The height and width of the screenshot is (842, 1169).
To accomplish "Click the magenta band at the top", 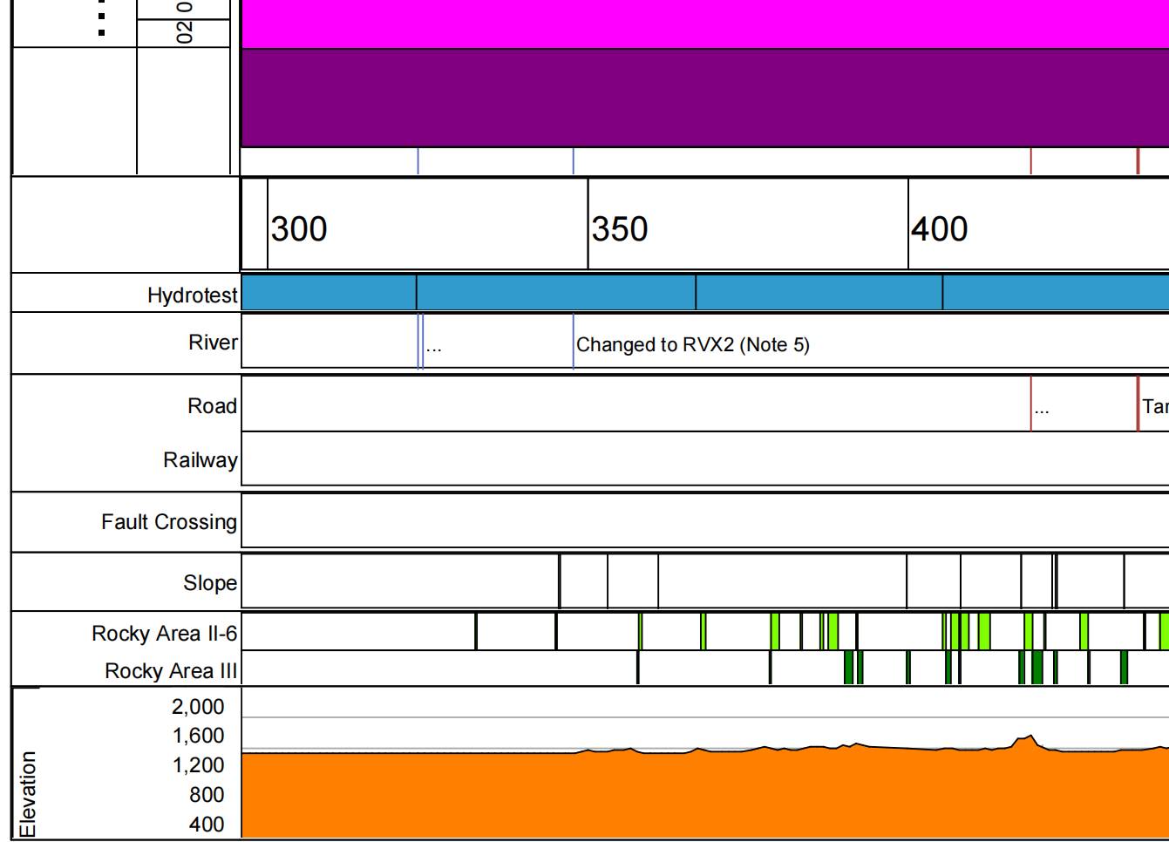I will (x=704, y=24).
